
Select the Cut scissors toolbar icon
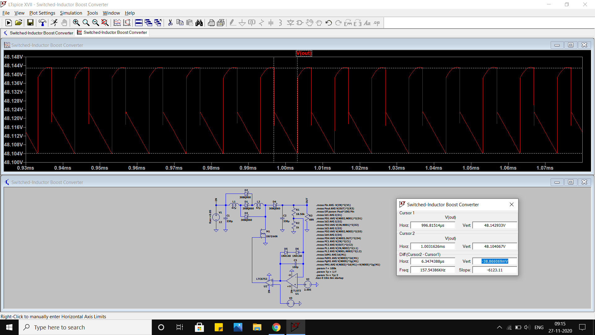170,23
